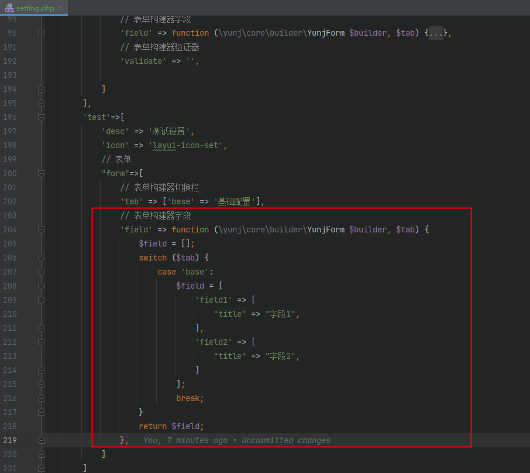Collapse $field array at line 208
530x473 pixels.
coord(41,286)
